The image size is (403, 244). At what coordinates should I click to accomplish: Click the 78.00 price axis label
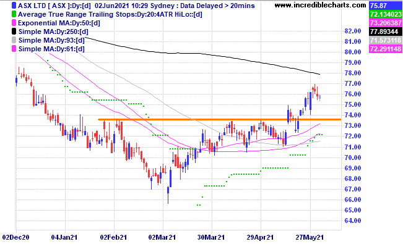[x=353, y=73]
